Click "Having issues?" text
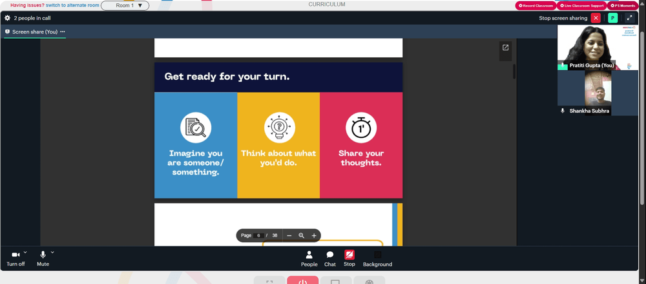The height and width of the screenshot is (284, 646). coord(27,5)
